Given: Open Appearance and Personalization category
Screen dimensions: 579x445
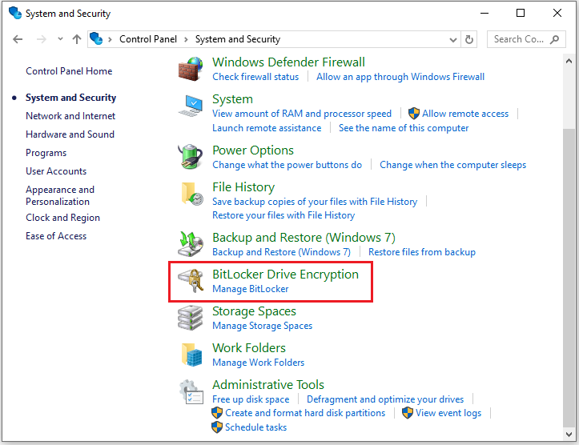Looking at the screenshot, I should pos(60,195).
